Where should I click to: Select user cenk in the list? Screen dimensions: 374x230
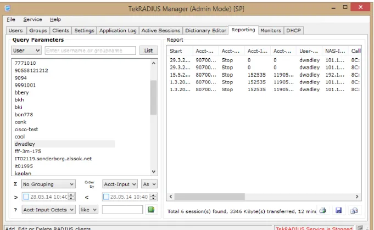pyautogui.click(x=20, y=122)
